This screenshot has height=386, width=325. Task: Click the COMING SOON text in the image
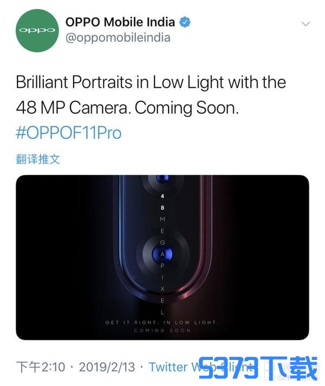click(162, 330)
